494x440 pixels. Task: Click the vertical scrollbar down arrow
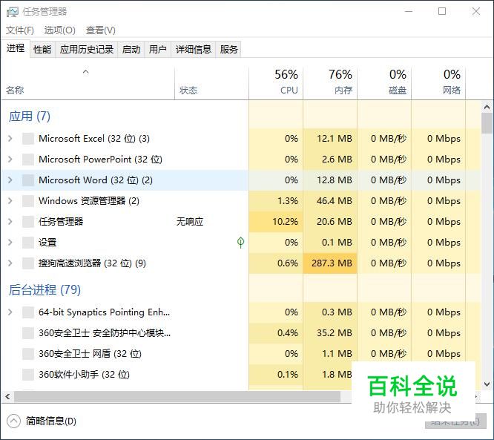tap(487, 384)
